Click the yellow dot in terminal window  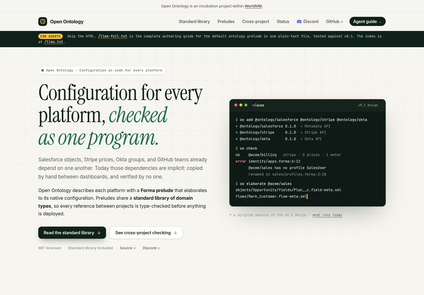pos(241,105)
